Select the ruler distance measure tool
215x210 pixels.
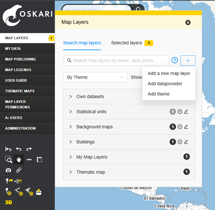29,160
